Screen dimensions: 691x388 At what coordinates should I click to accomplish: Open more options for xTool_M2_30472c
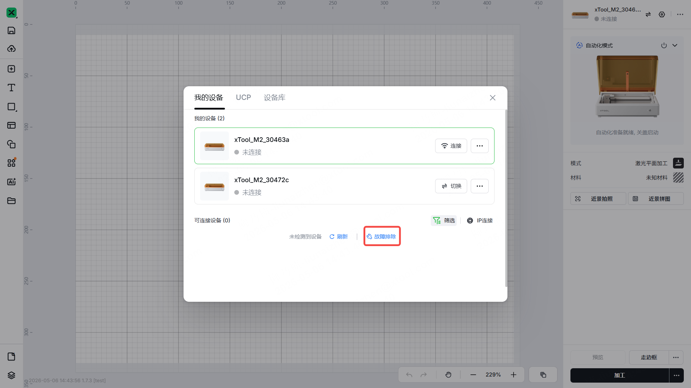[x=480, y=186]
